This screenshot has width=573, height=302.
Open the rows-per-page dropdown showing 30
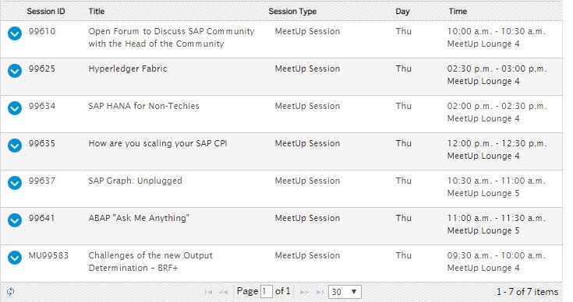point(345,292)
